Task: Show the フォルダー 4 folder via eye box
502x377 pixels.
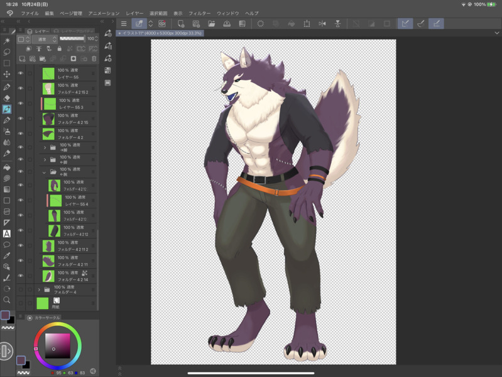Action: [21, 290]
